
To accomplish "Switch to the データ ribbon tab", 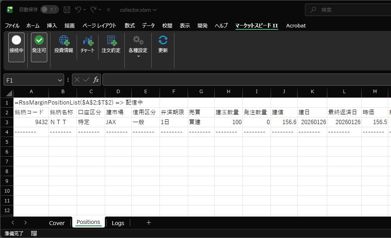I will click(x=148, y=25).
